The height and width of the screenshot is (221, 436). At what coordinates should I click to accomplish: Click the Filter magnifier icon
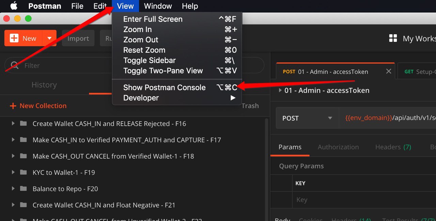(15, 65)
